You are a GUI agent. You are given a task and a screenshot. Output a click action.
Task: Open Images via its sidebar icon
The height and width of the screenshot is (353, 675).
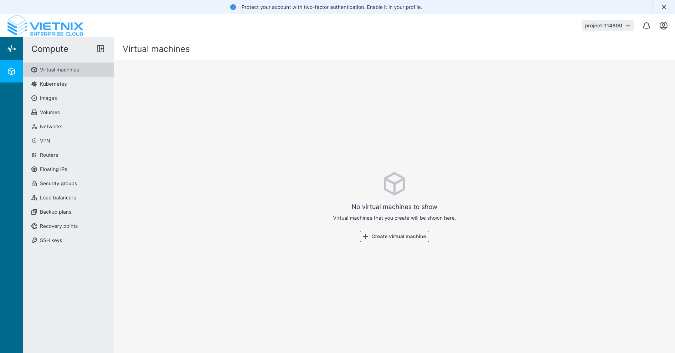tap(34, 98)
